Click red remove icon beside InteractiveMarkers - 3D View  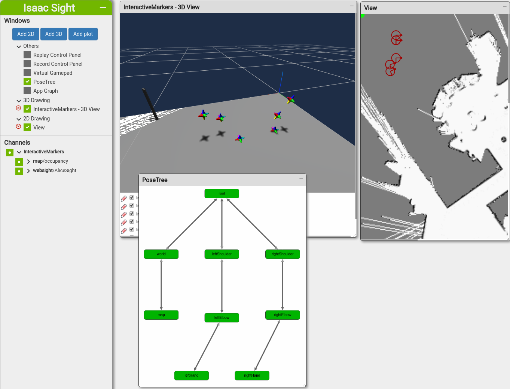tap(18, 108)
